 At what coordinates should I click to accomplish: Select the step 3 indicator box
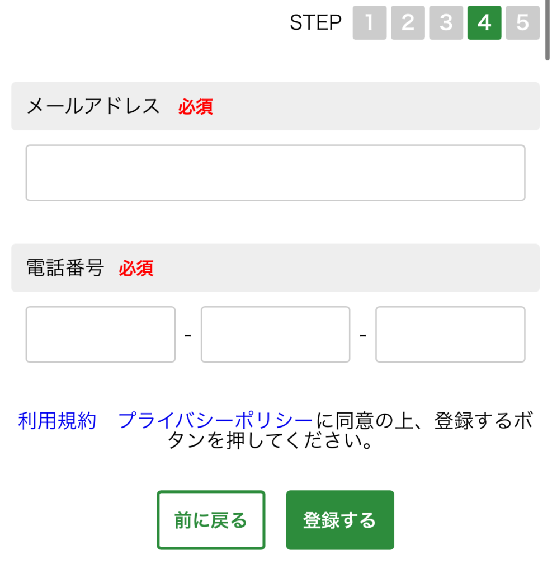[x=446, y=23]
